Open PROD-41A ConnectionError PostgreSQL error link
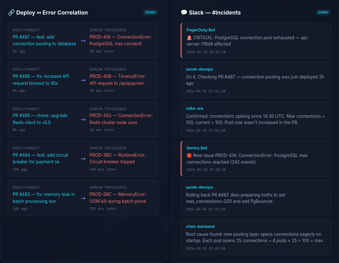Viewport: 339px width, 263px height. (120, 41)
